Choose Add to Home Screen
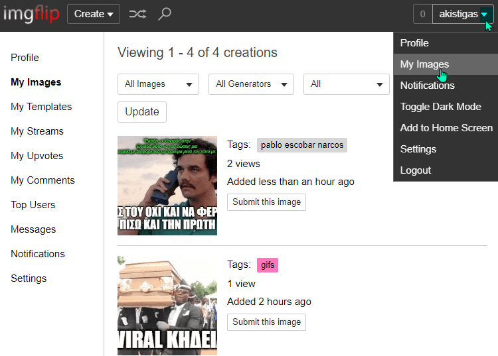 pyautogui.click(x=446, y=128)
